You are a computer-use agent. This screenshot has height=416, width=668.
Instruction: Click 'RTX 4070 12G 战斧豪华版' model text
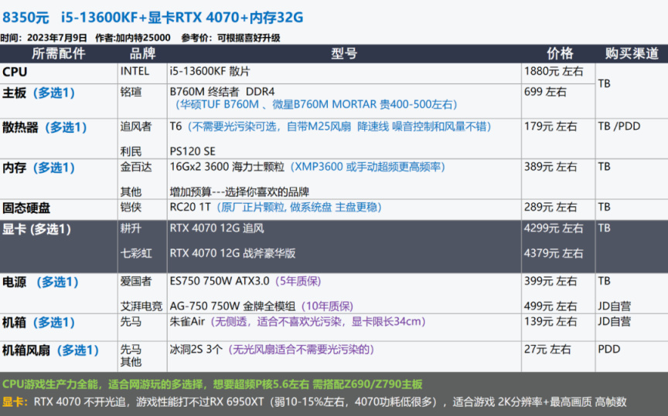click(233, 253)
